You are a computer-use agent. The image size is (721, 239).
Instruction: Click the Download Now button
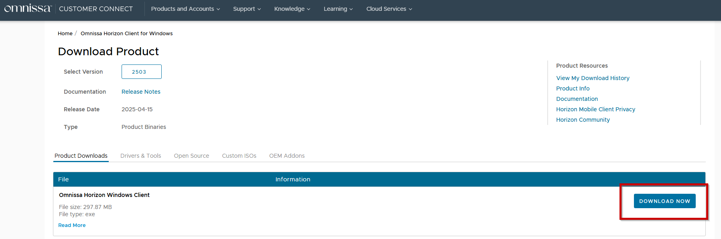[664, 201]
